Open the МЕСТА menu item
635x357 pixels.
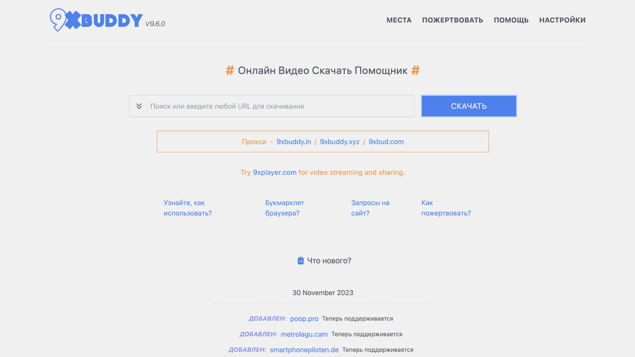click(399, 20)
